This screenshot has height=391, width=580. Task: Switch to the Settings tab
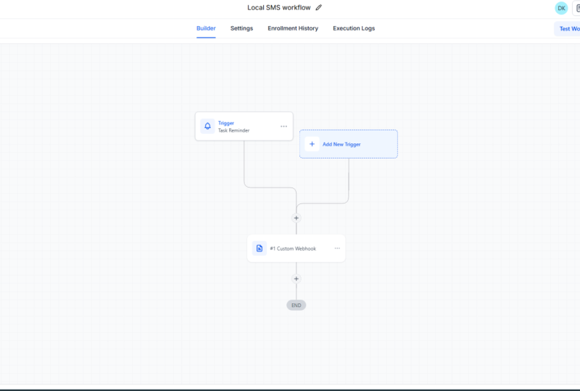click(x=241, y=28)
